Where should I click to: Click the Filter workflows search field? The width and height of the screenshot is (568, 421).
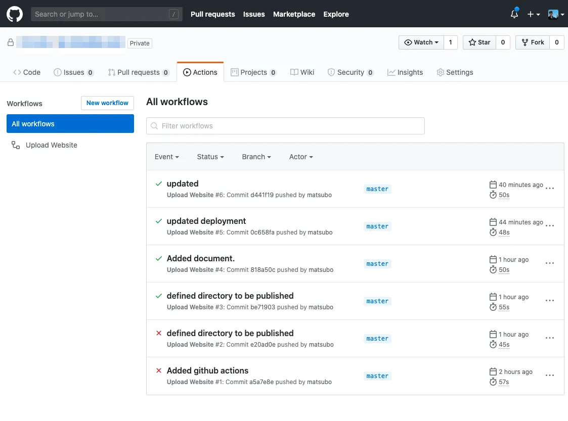[285, 126]
